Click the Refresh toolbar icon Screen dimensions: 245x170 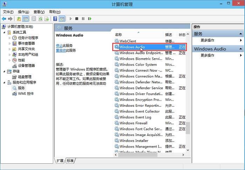tap(41, 19)
